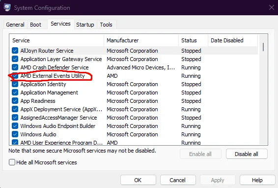Toggle AssignedAccessManager Service checkbox
This screenshot has height=188, width=278.
(x=15, y=118)
